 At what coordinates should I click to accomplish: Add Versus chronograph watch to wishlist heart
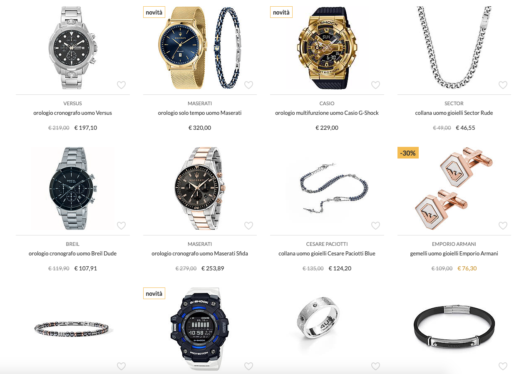coord(121,85)
